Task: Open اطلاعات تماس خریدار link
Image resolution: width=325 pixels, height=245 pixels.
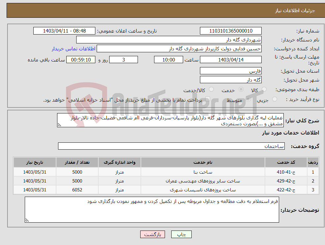Action: 74,49
